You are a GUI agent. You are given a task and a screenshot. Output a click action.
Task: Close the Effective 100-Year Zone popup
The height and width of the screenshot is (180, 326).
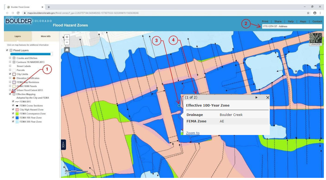(268, 97)
